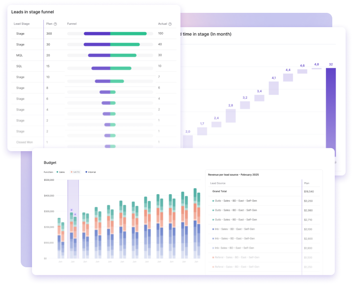
Task: Click the help icon next to Plan
Action: click(x=55, y=24)
